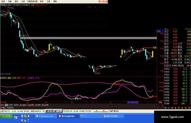The height and width of the screenshot is (123, 191).
Task: Switch to the 资金决策 indicator tab
Action: coord(45,105)
